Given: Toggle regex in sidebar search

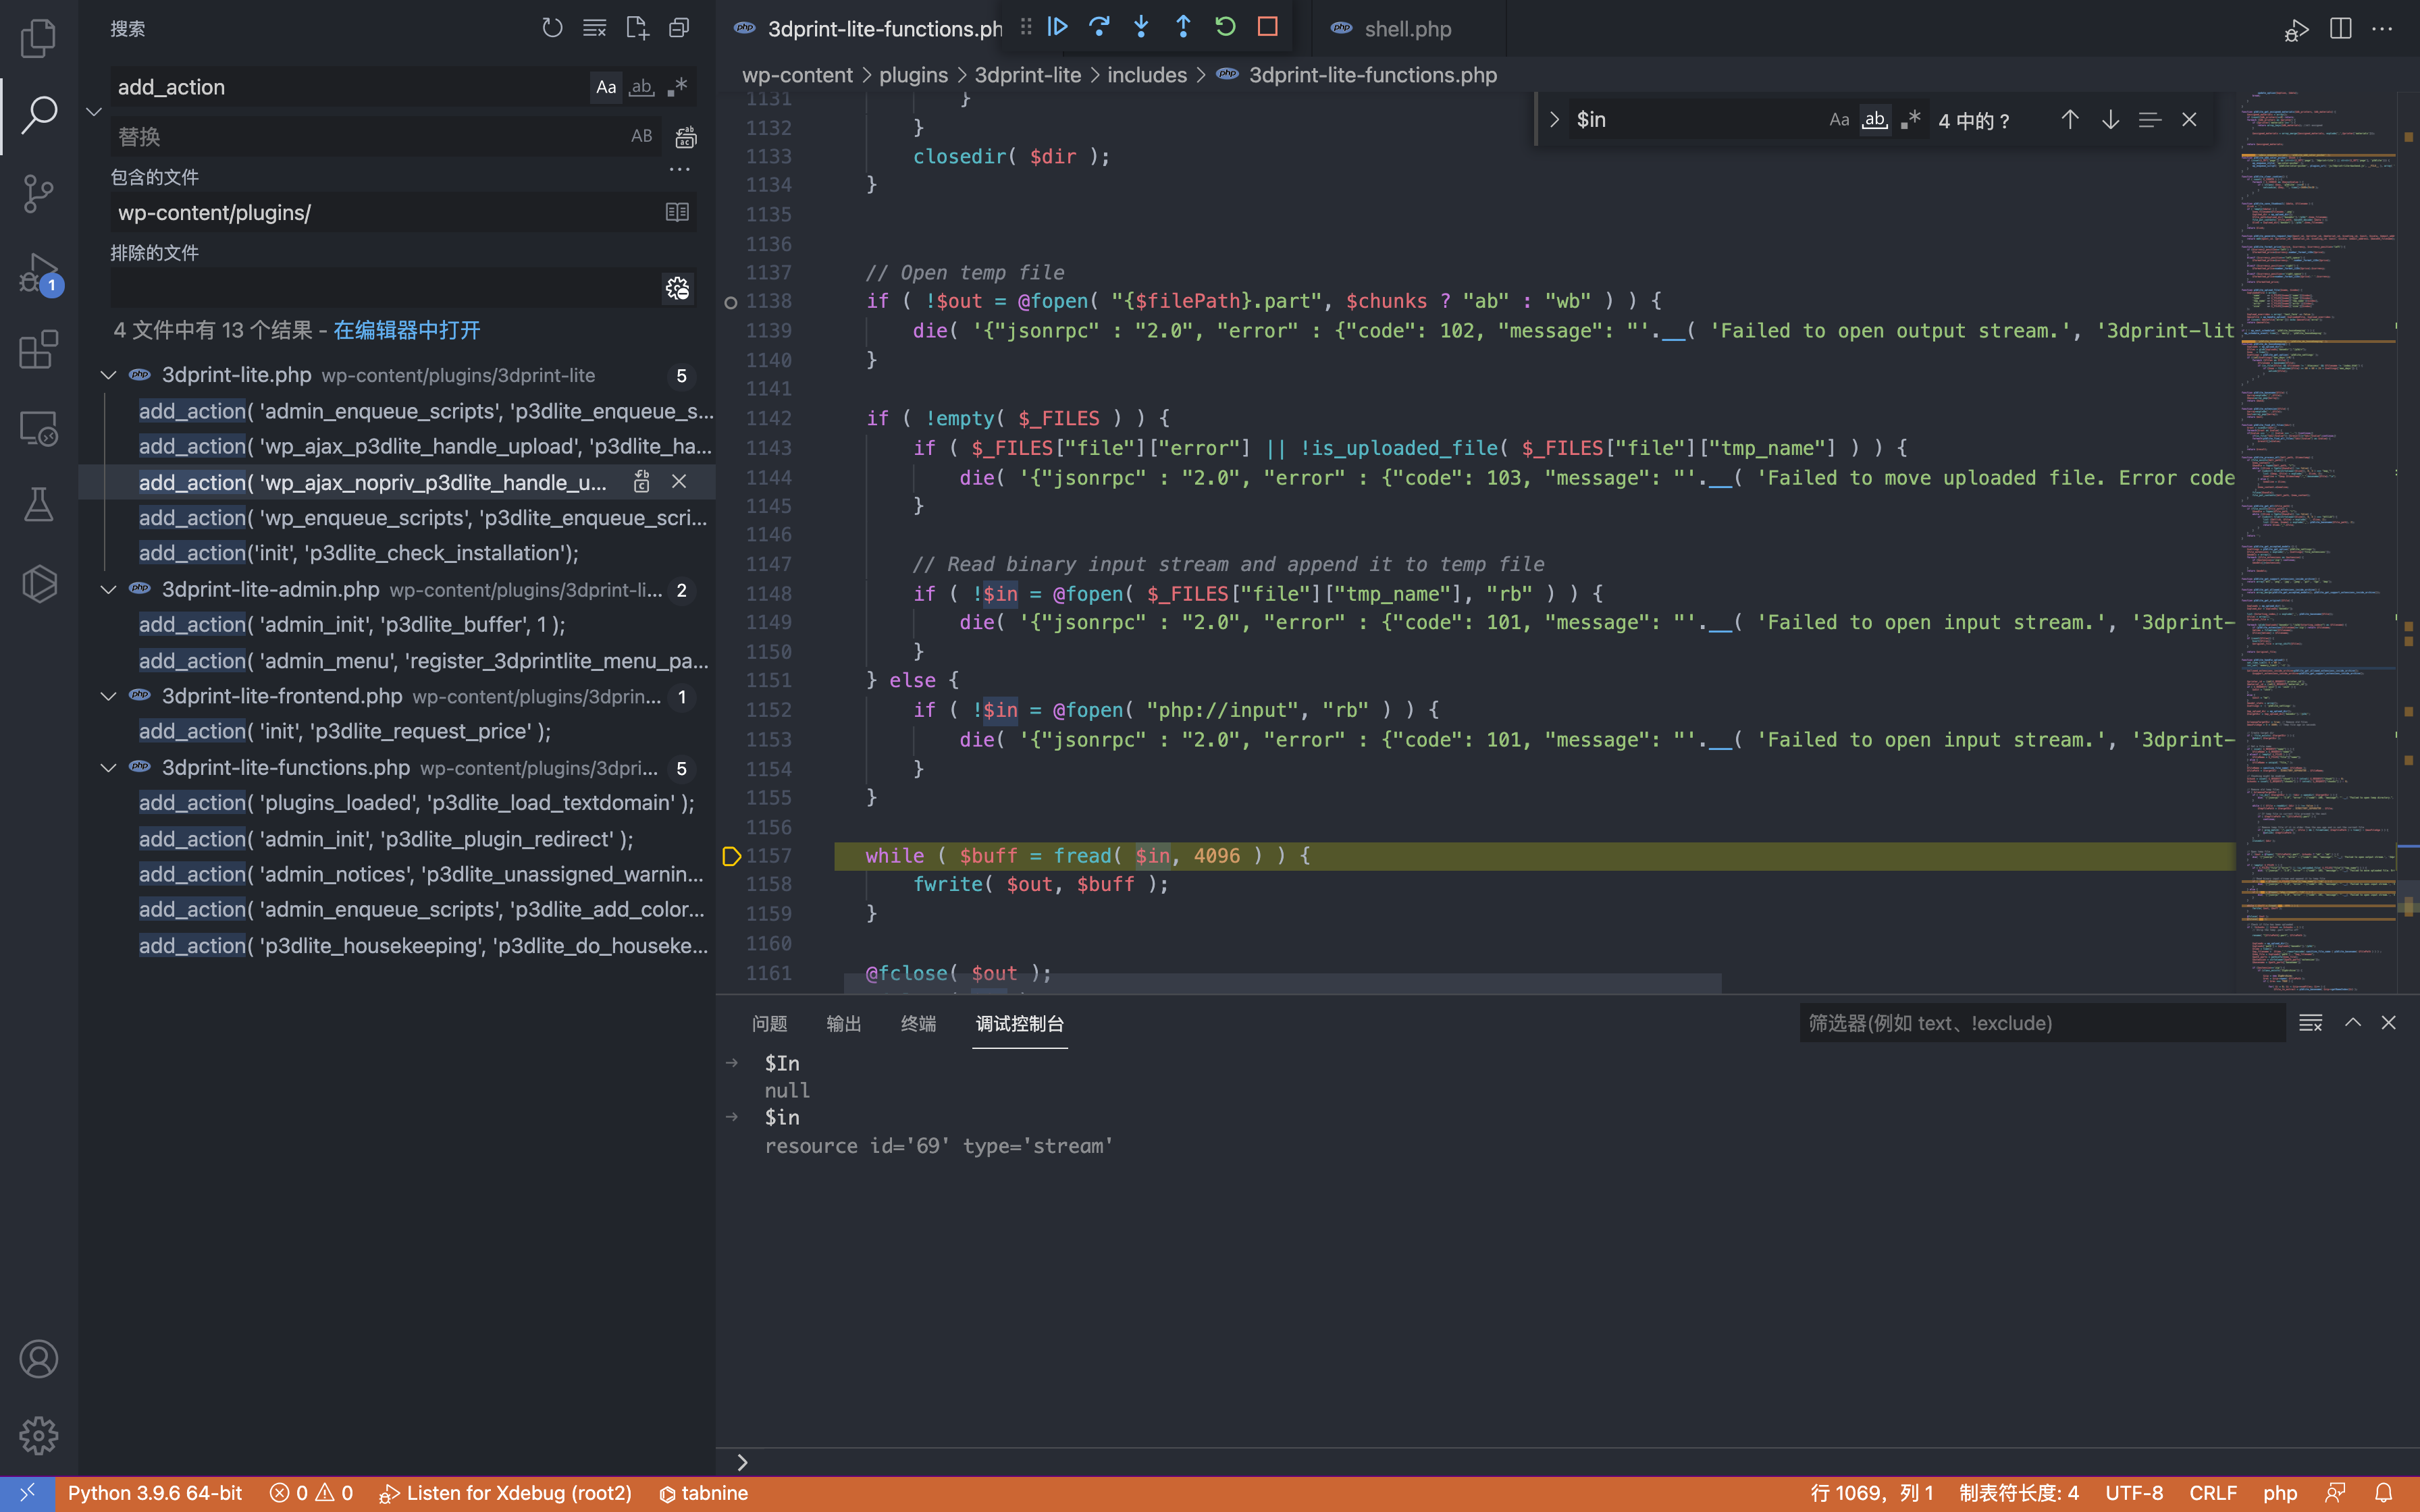Looking at the screenshot, I should coord(678,87).
